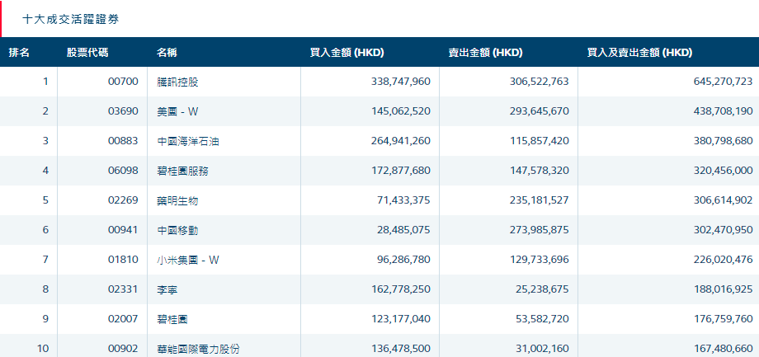
Task: Click sell amount 115,857,420
Action: coord(540,141)
